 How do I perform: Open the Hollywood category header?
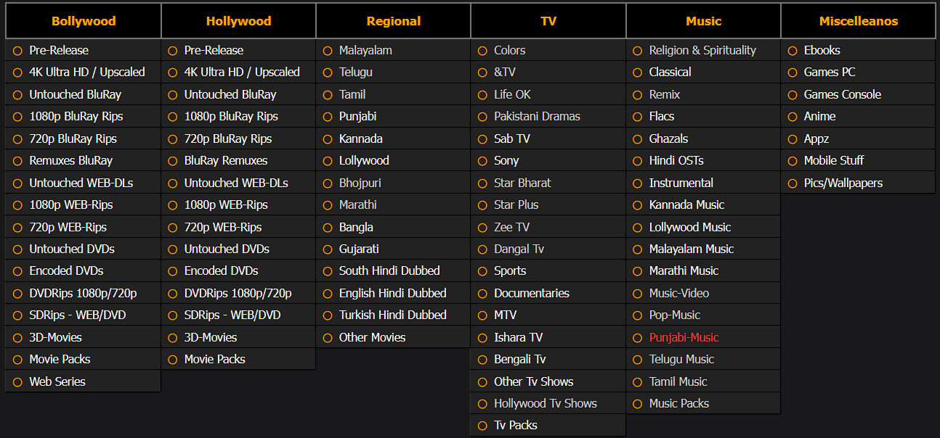coord(238,21)
